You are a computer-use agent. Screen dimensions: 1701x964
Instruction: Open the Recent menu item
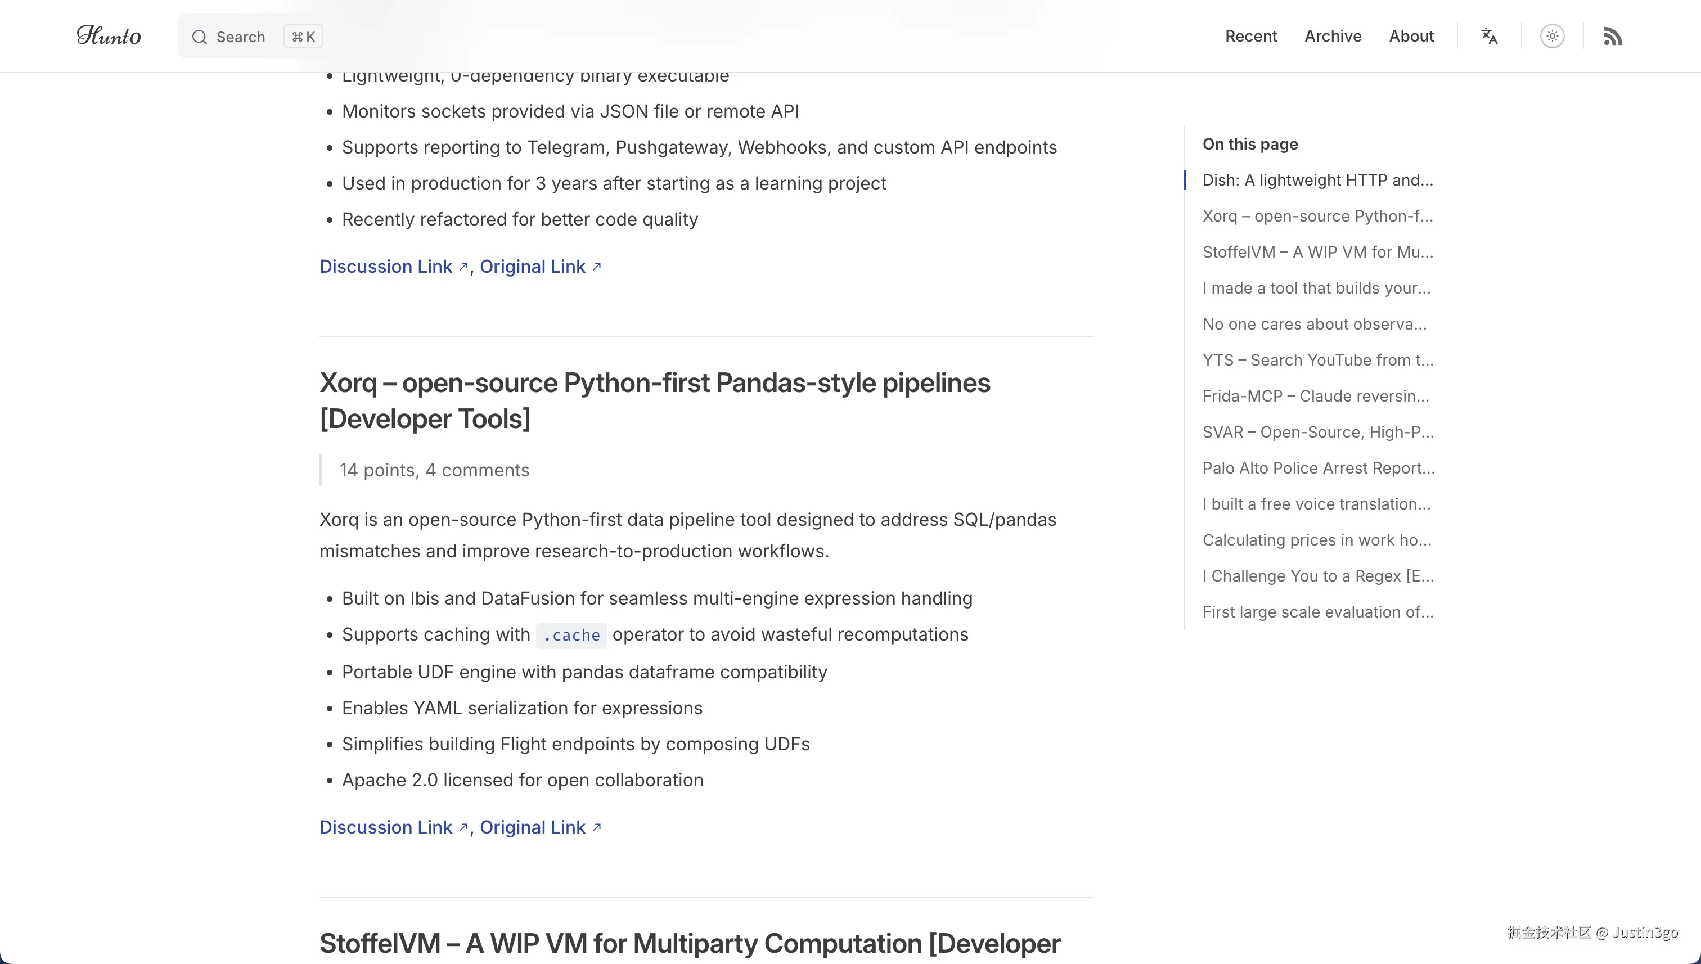tap(1250, 36)
